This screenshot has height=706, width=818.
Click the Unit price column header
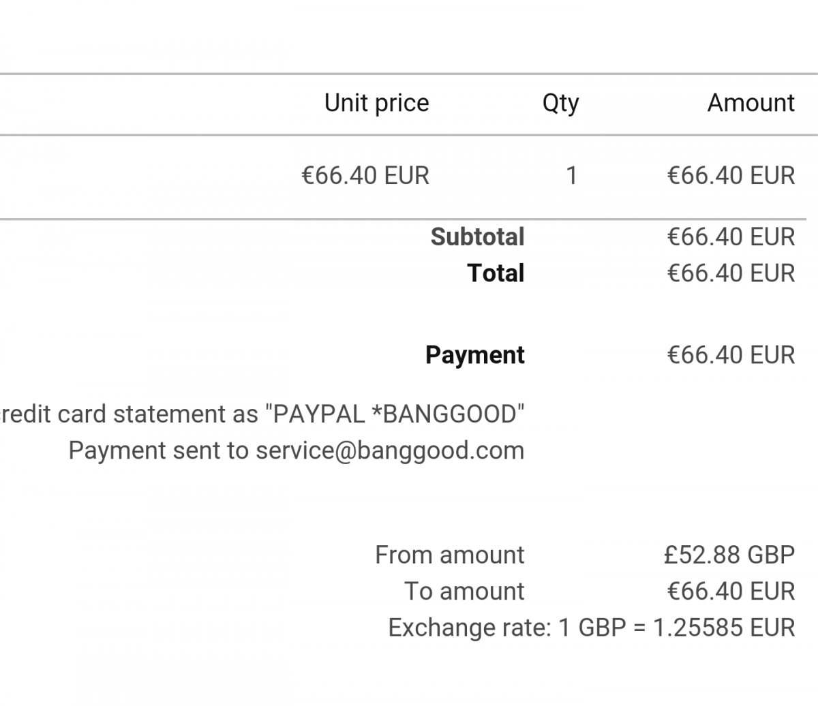point(376,103)
